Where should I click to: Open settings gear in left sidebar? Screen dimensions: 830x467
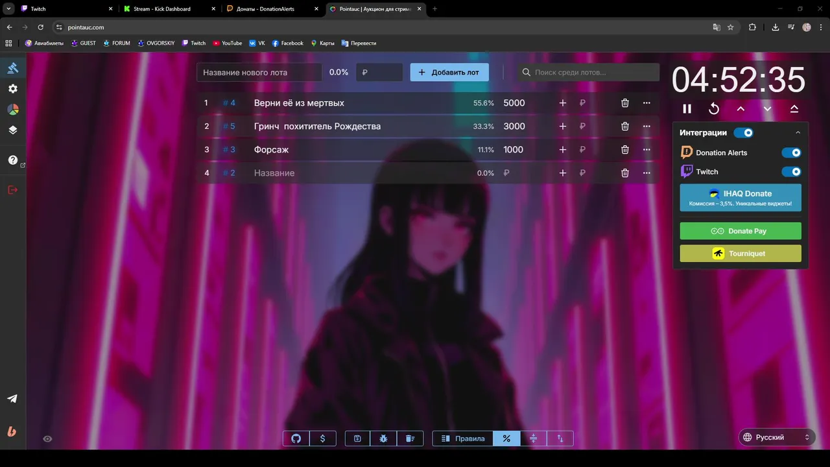point(13,89)
